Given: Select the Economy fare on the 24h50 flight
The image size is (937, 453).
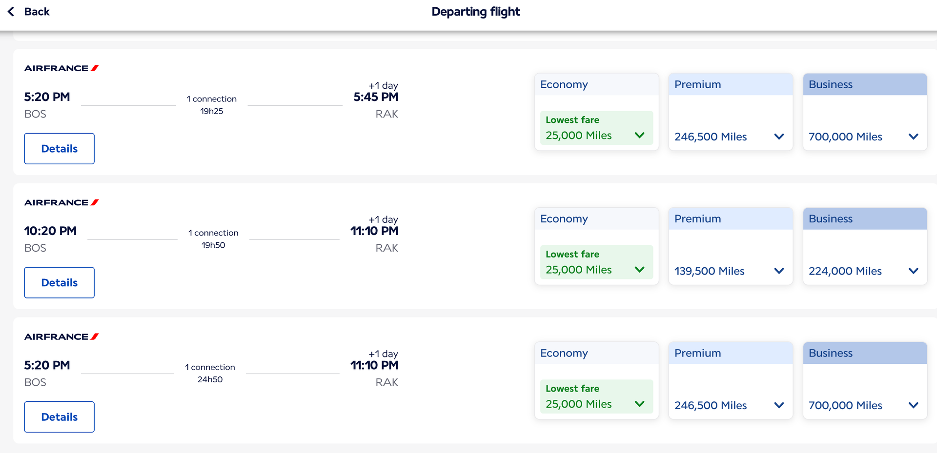Looking at the screenshot, I should [596, 380].
